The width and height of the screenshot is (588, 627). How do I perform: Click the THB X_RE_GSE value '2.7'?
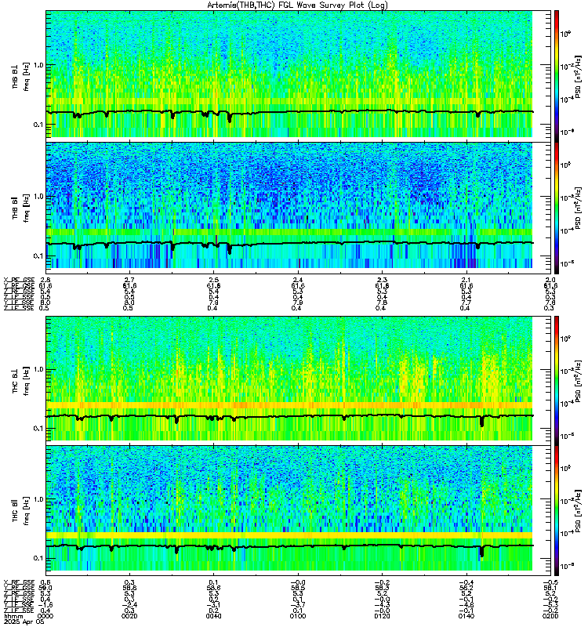pos(129,280)
